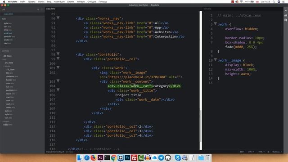This screenshot has height=162, width=288.
Task: Change indentation via Пробелы: 4 in status bar
Action: click(277, 152)
